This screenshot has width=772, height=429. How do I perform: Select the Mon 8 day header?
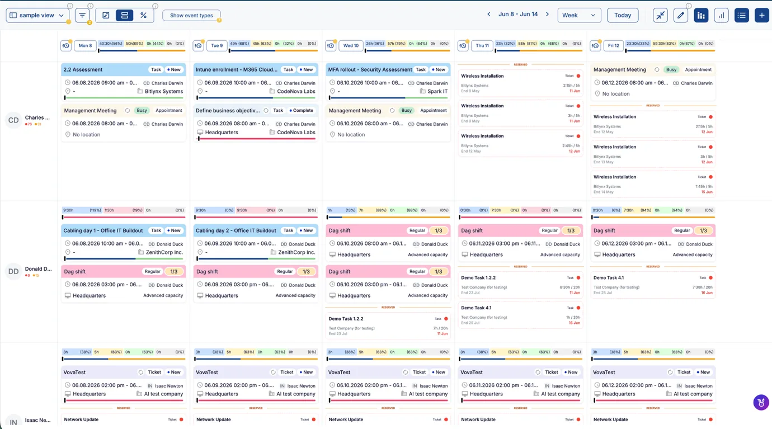pyautogui.click(x=86, y=45)
